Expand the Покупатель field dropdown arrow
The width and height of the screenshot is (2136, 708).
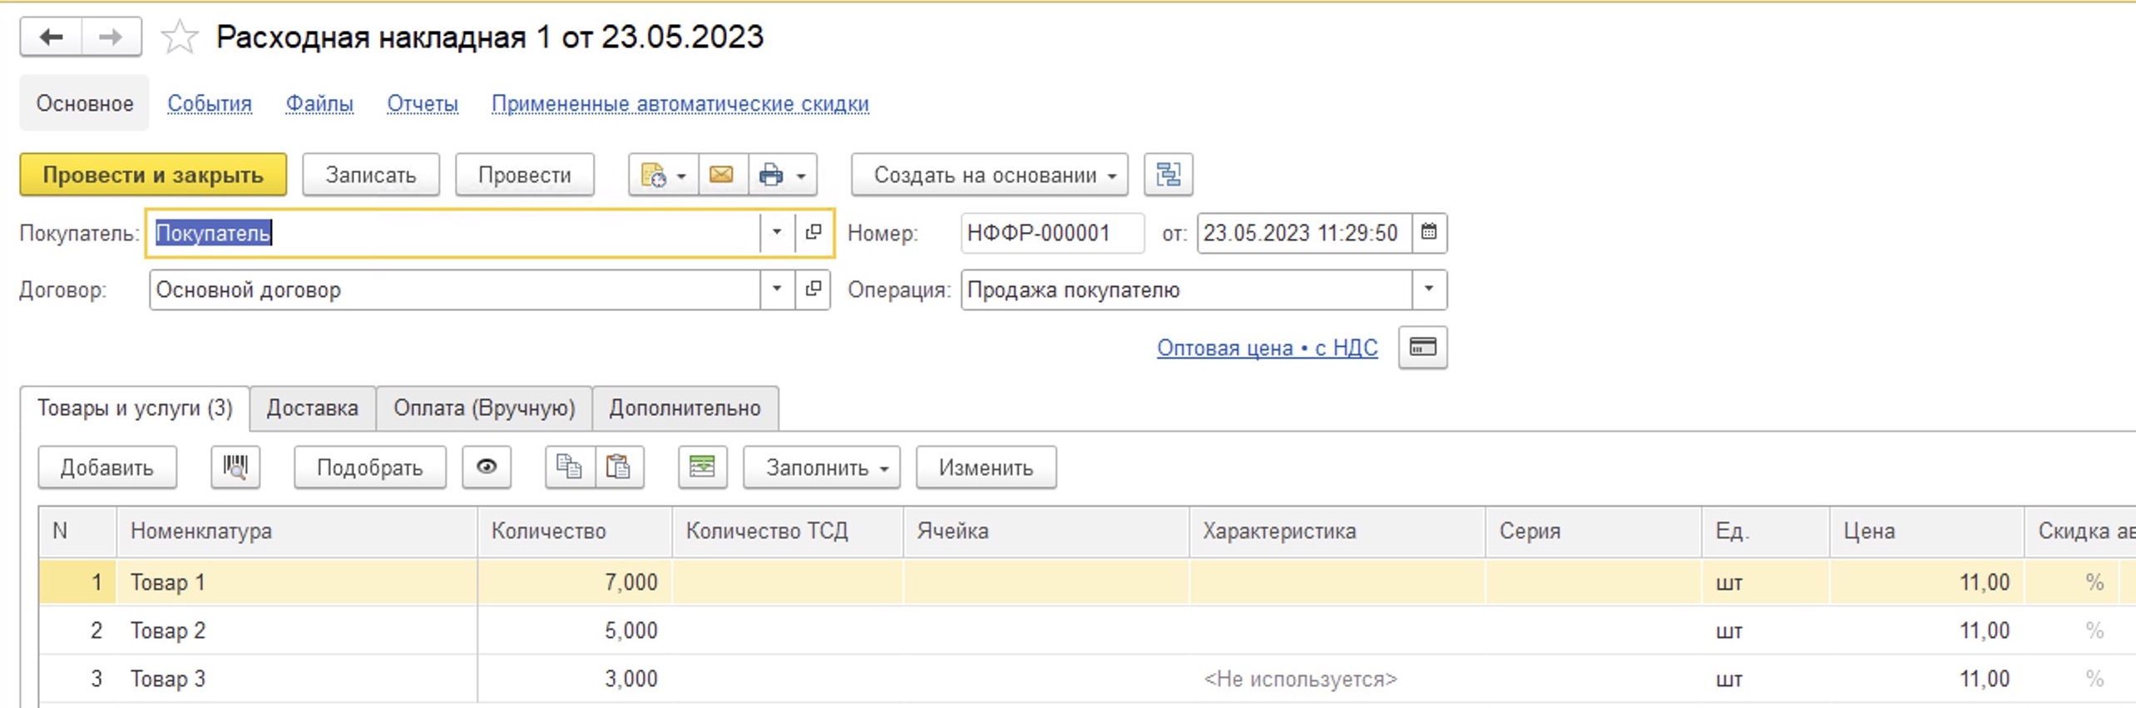click(777, 233)
